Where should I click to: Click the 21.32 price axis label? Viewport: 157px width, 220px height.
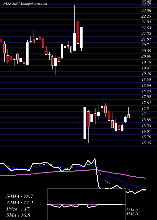click(146, 34)
